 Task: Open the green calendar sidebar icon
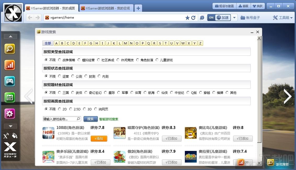(x=10, y=97)
